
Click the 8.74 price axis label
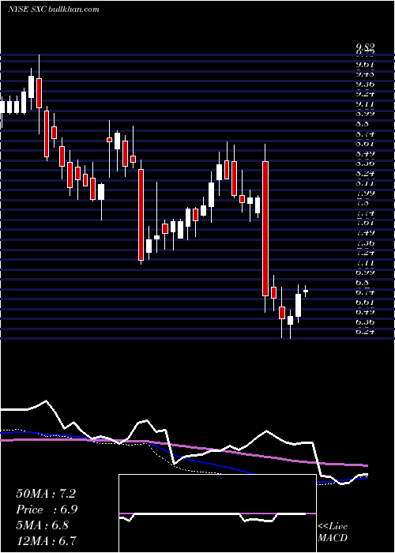365,134
